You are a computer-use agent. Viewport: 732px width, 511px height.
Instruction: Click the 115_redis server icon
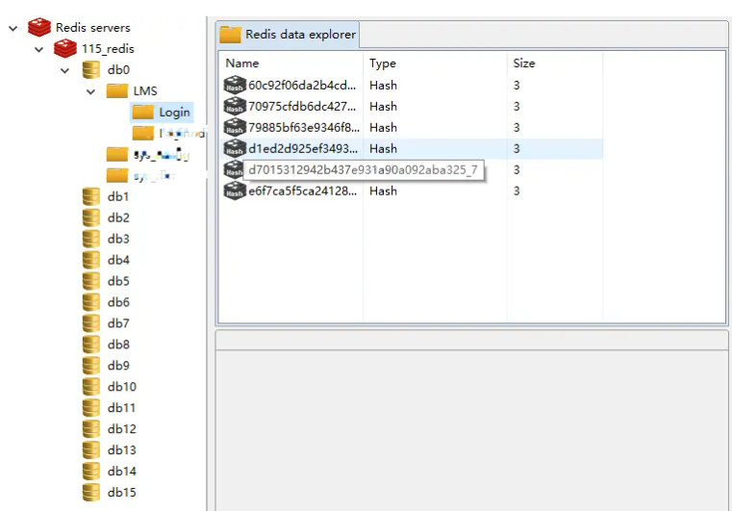coord(65,49)
